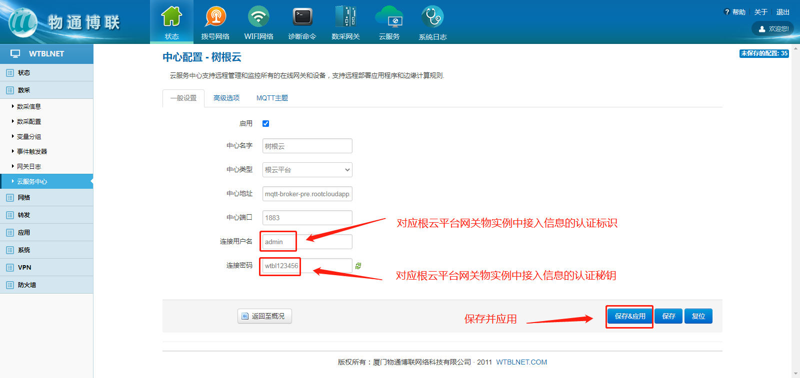Expand the 网络 sidebar section
The height and width of the screenshot is (378, 800).
[46, 197]
